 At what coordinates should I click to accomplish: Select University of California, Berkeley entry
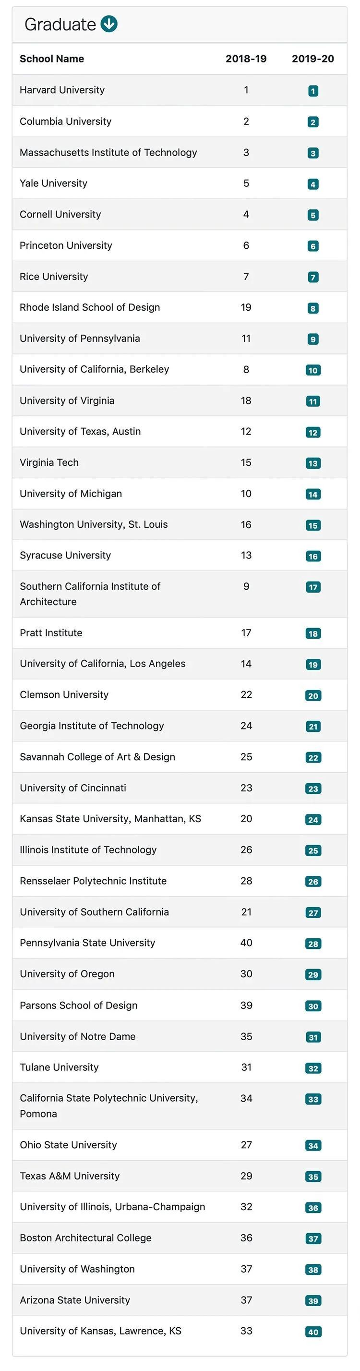(x=94, y=369)
